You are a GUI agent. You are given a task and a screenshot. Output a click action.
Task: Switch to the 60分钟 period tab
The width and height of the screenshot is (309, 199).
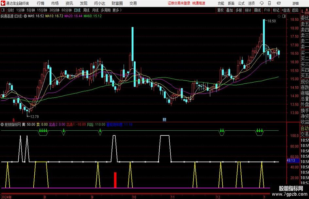[x=66, y=10]
